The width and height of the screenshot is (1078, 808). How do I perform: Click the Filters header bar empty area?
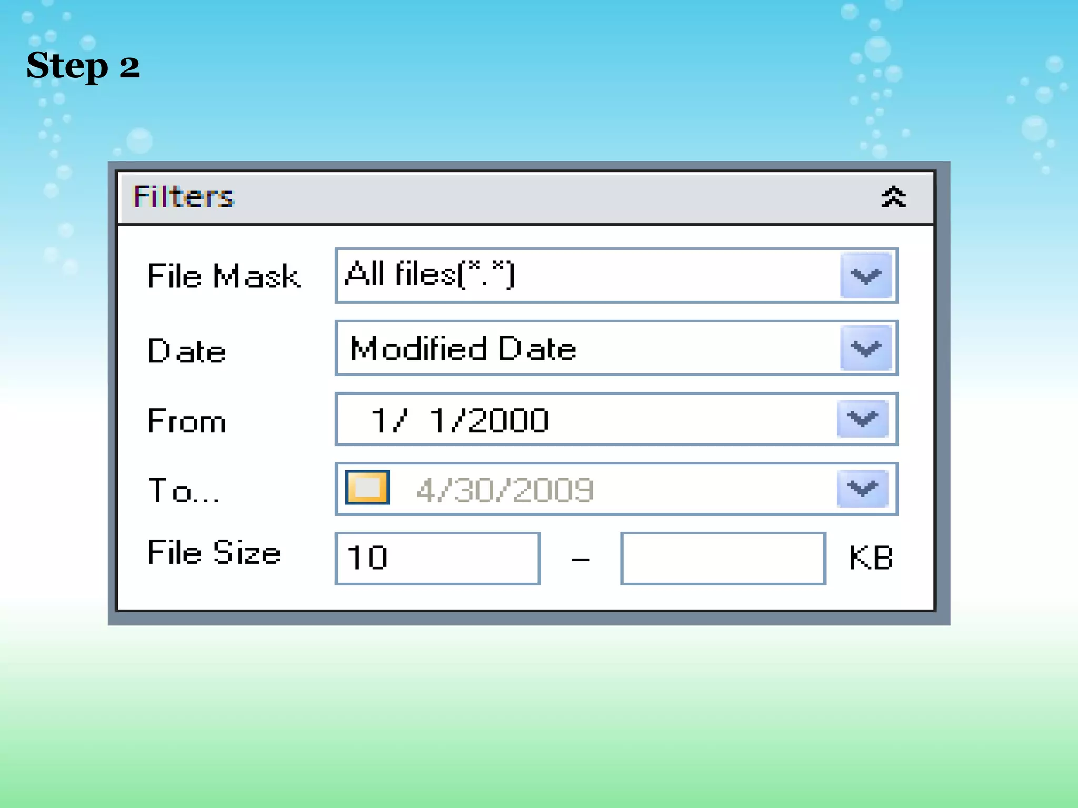point(526,198)
